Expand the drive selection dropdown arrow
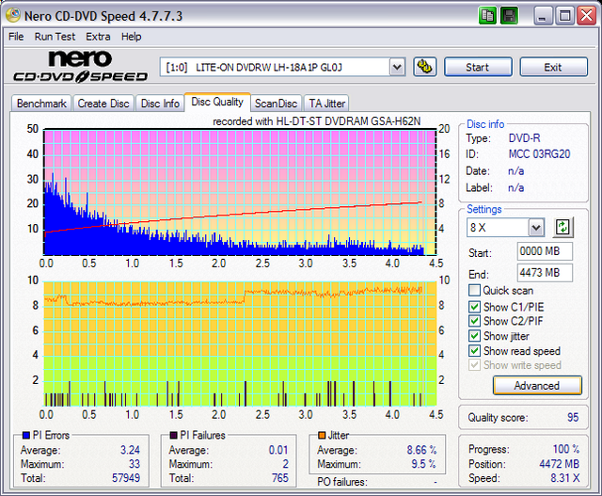The height and width of the screenshot is (496, 602). [397, 67]
